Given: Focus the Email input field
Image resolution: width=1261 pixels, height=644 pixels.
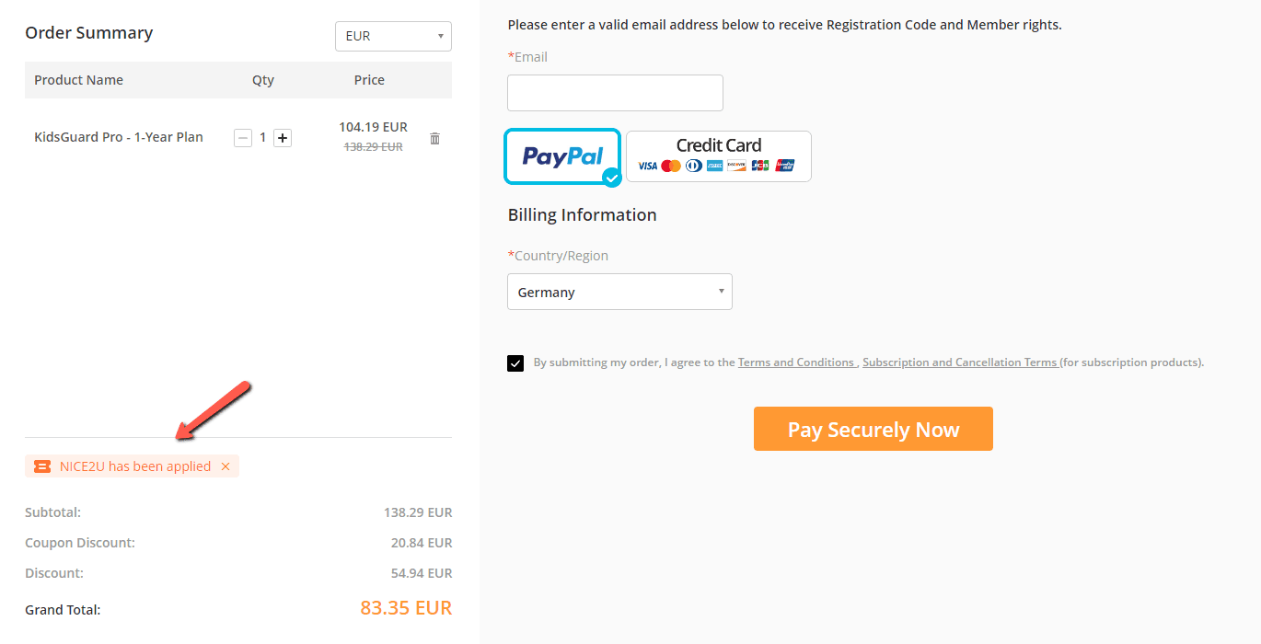Looking at the screenshot, I should [x=615, y=93].
